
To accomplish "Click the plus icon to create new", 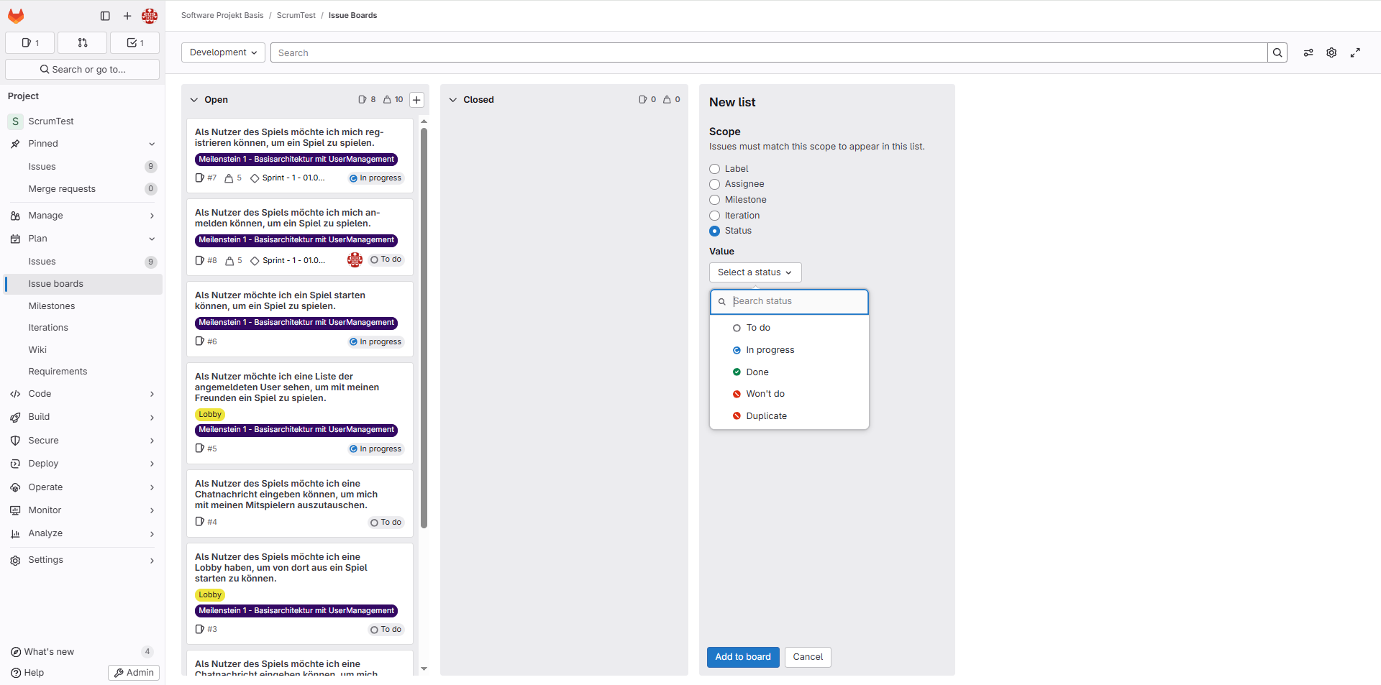I will (x=127, y=16).
